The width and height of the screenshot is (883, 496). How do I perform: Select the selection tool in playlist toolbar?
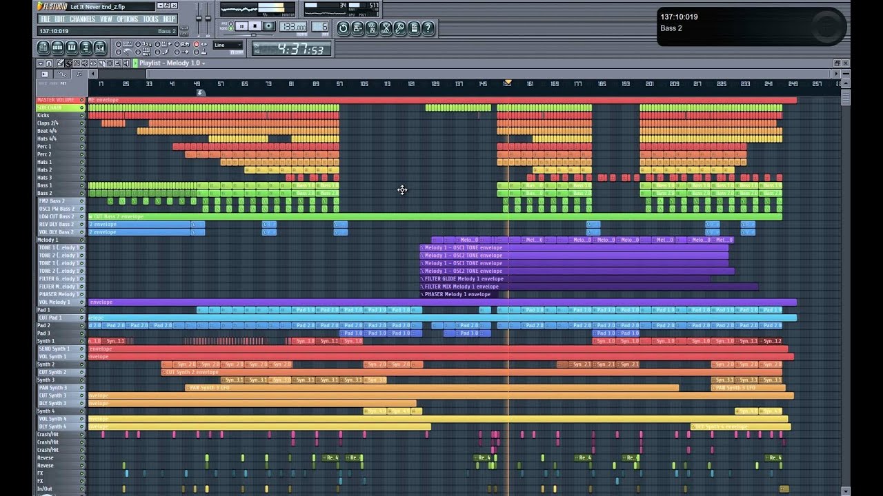pyautogui.click(x=110, y=63)
